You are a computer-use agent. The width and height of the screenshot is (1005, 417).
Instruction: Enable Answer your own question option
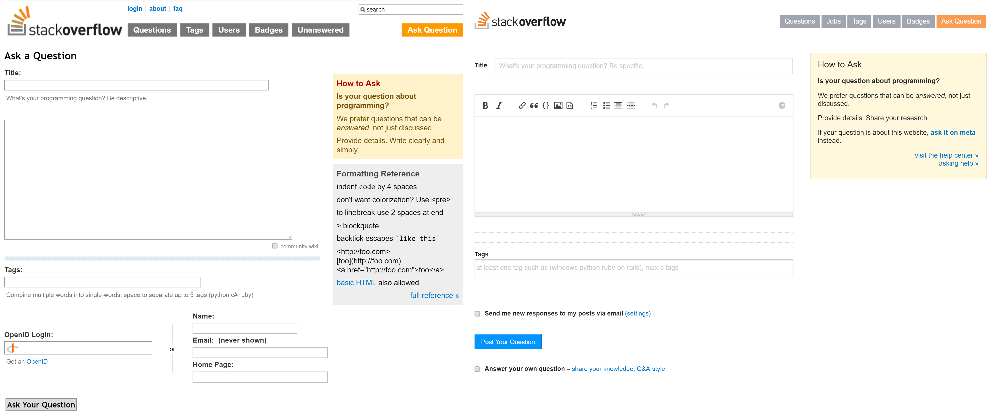click(x=477, y=369)
